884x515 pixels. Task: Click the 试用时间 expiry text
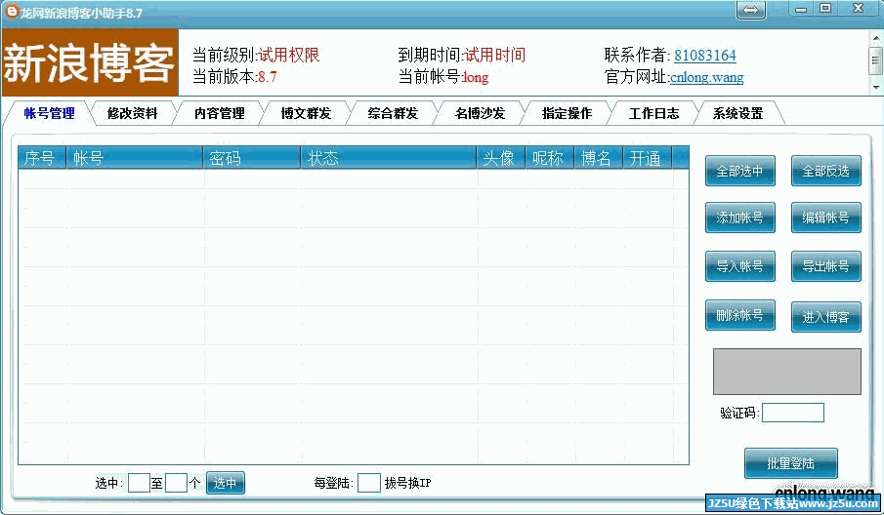coord(495,56)
